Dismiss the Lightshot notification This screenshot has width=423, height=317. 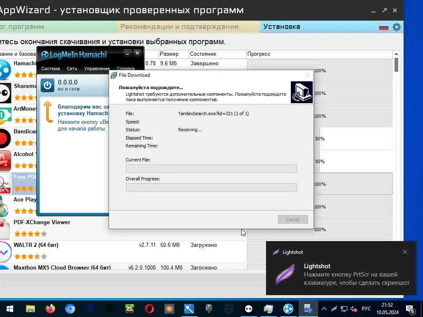(x=405, y=252)
